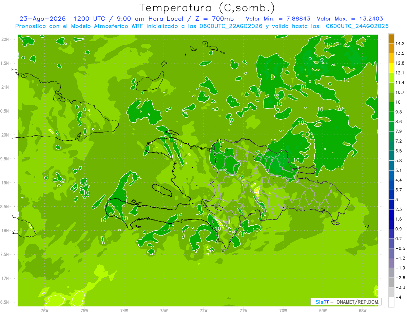
Task: Pick the dark orange swatch above 14.2
Action: pyautogui.click(x=391, y=39)
